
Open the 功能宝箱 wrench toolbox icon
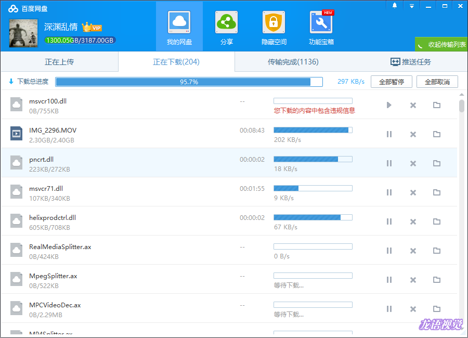(x=321, y=22)
